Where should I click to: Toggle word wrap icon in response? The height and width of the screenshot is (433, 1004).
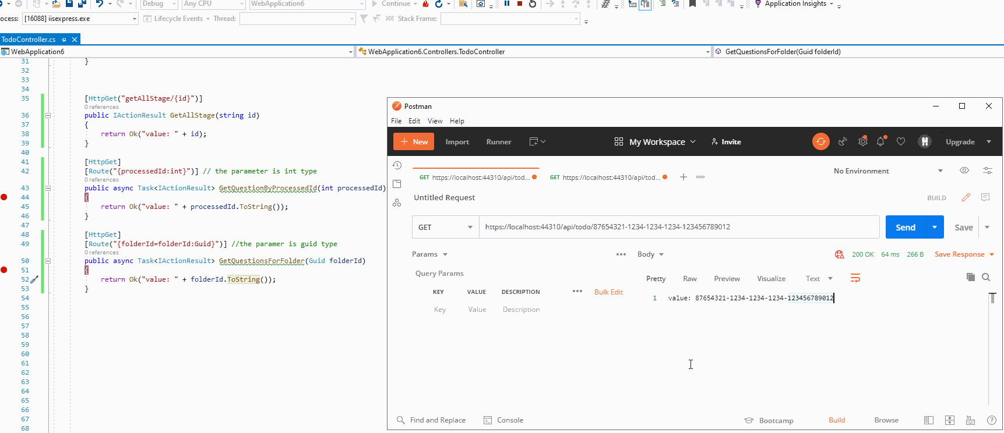855,278
